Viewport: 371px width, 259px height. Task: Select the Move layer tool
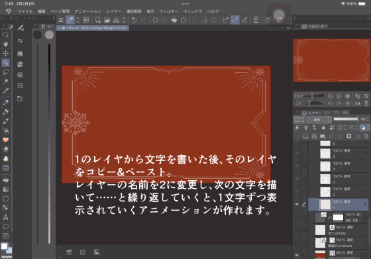click(x=5, y=53)
